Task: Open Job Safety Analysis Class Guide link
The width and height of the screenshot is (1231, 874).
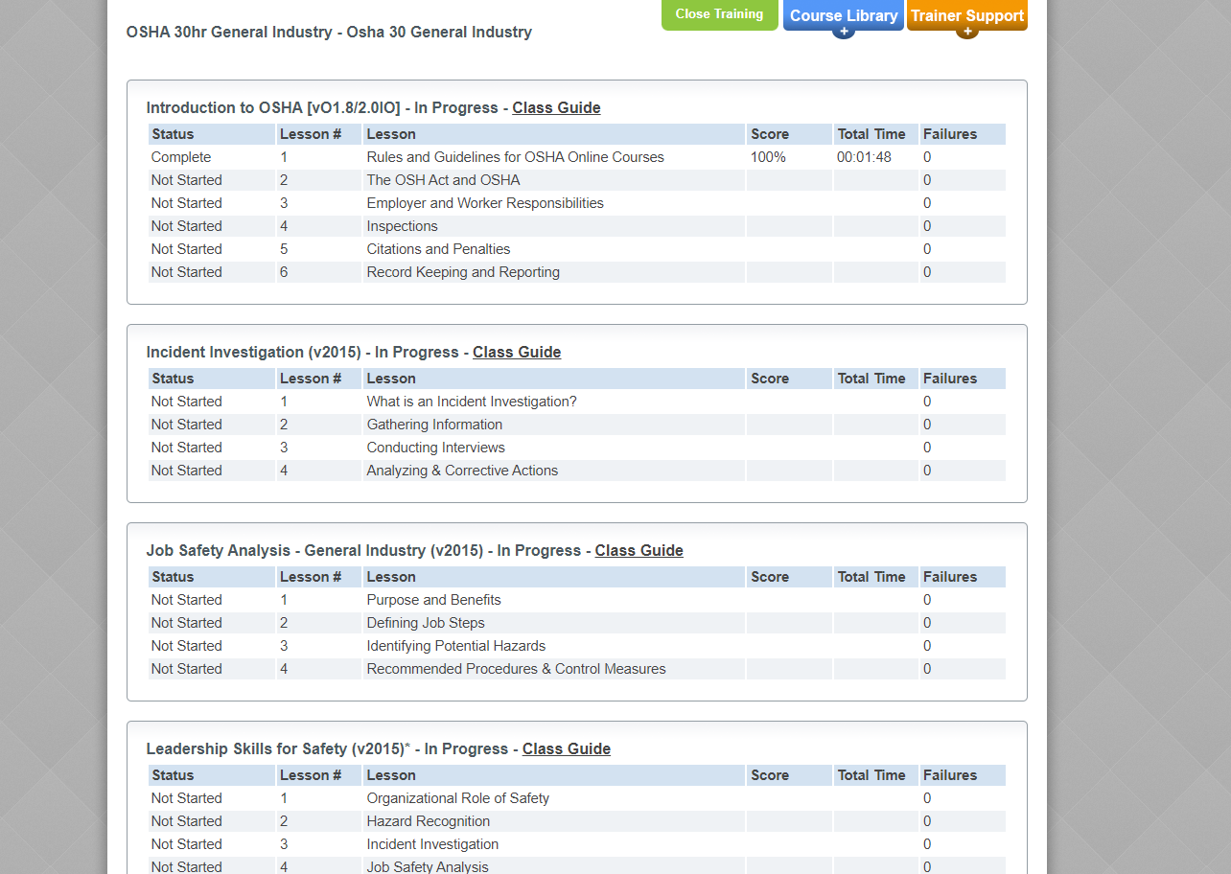Action: 639,550
